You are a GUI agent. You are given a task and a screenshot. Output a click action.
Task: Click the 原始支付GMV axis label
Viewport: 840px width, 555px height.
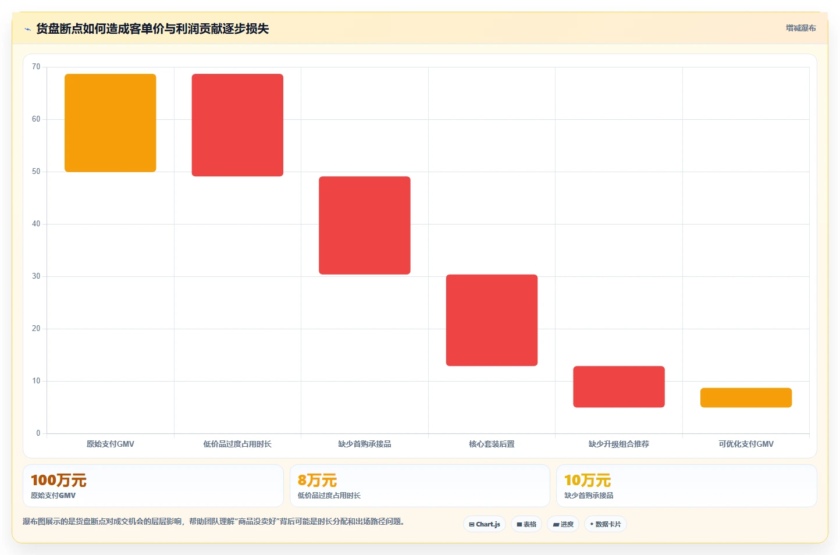(111, 444)
